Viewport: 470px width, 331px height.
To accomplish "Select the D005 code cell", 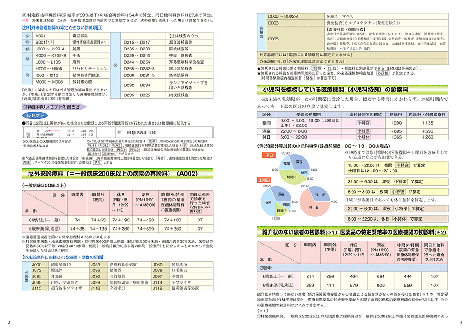I will pos(296,39).
